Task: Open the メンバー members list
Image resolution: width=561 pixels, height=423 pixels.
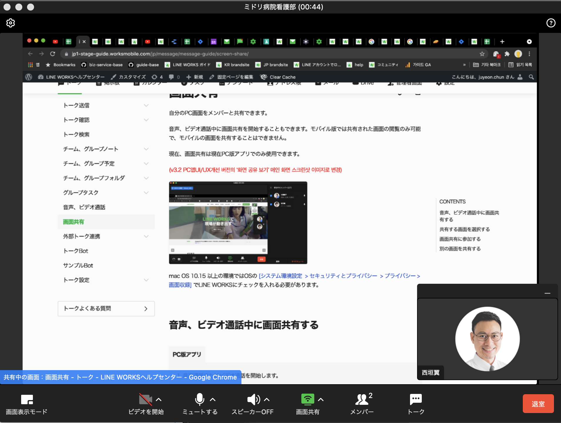Action: click(362, 399)
